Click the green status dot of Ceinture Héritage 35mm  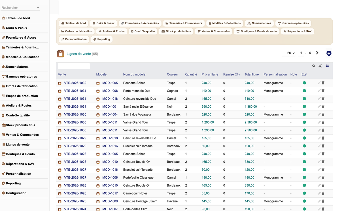point(304,201)
